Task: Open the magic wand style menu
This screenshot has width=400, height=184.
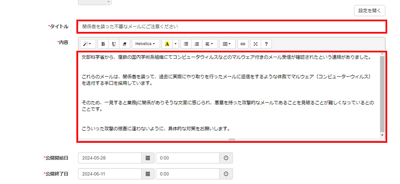Action: click(x=87, y=44)
